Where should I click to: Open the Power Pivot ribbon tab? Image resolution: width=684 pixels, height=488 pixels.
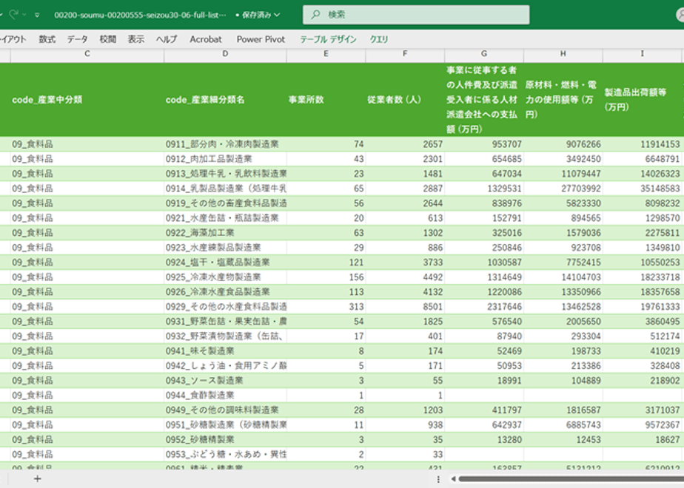point(261,39)
